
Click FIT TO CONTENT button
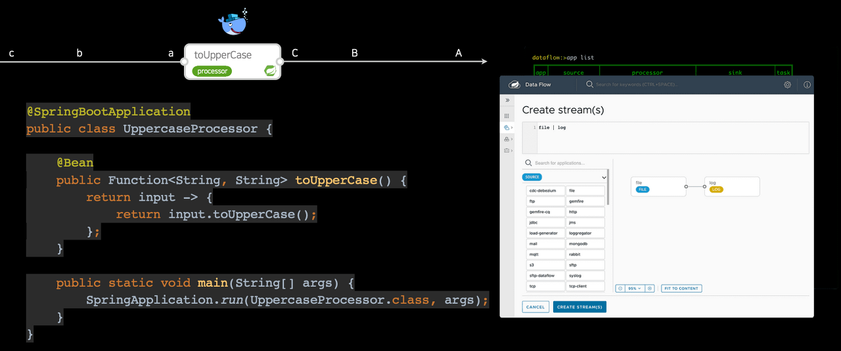point(681,288)
